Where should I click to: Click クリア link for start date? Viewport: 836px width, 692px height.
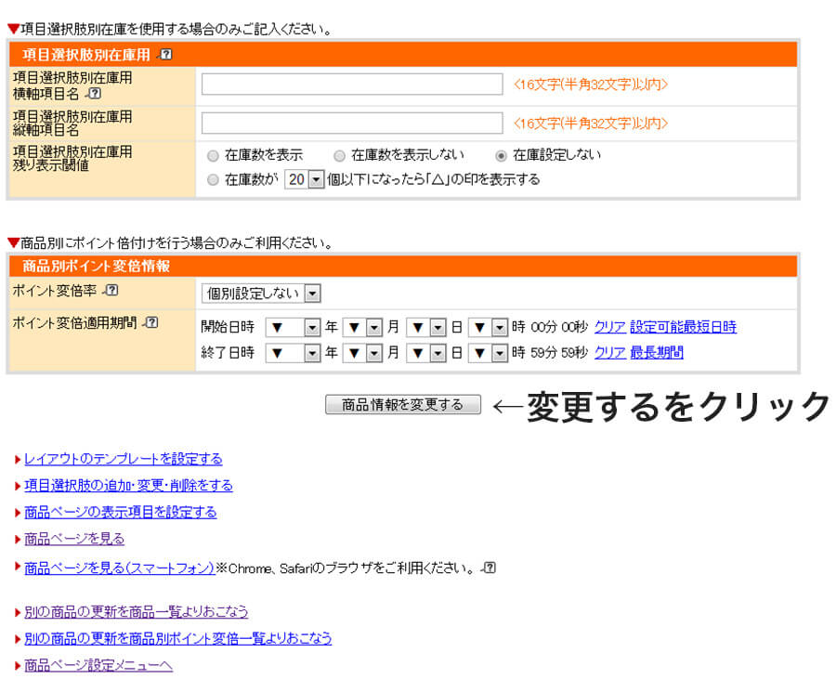609,328
